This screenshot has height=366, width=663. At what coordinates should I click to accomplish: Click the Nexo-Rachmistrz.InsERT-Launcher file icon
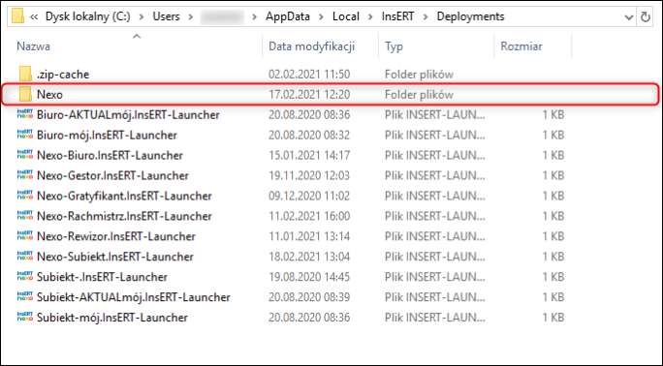click(x=25, y=215)
